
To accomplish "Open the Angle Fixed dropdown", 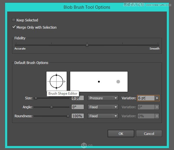I will pos(103,107).
